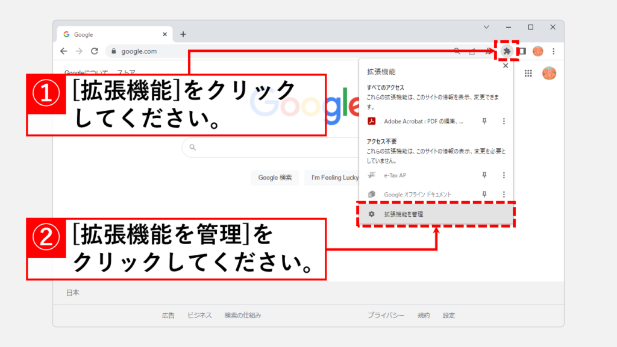Open the side panel icon in toolbar

click(x=522, y=51)
